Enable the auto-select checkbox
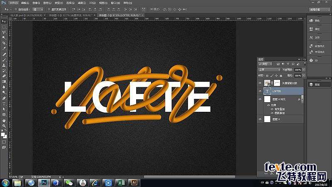Image resolution: width=332 pixels, height=187 pixels. tap(16, 9)
